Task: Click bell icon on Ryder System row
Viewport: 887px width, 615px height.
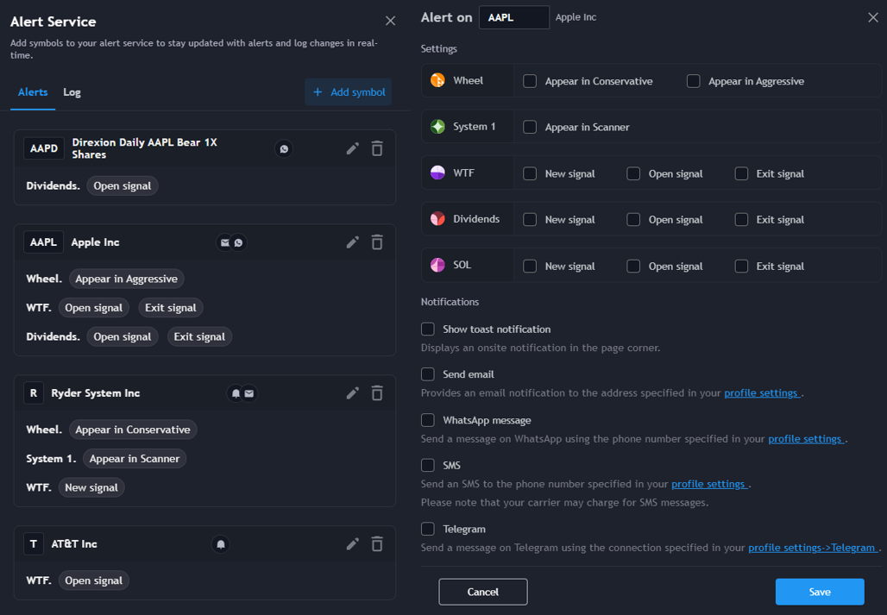Action: [236, 393]
